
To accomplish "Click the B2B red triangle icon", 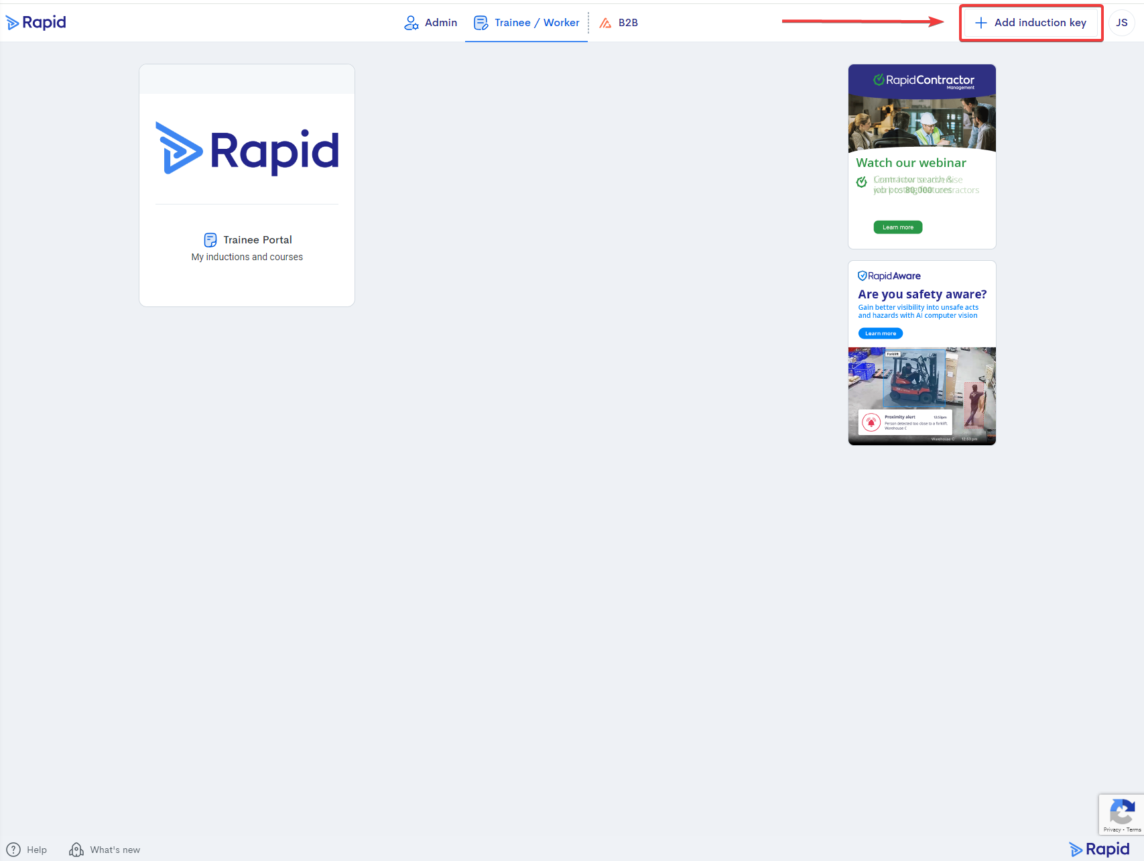I will [x=605, y=23].
